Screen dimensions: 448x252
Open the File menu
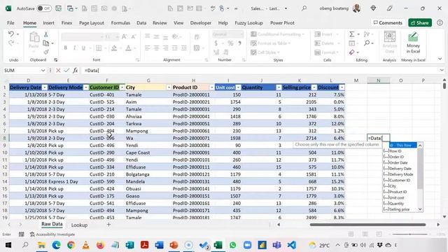[x=10, y=23]
